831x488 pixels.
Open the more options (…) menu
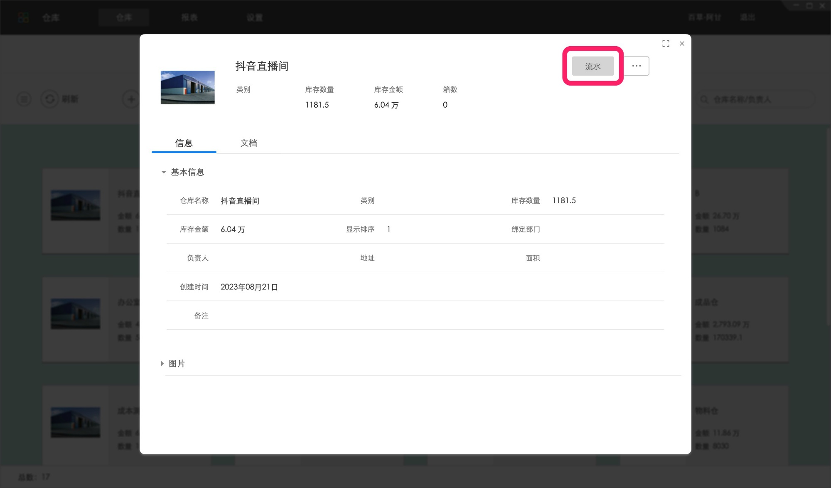[x=637, y=66]
